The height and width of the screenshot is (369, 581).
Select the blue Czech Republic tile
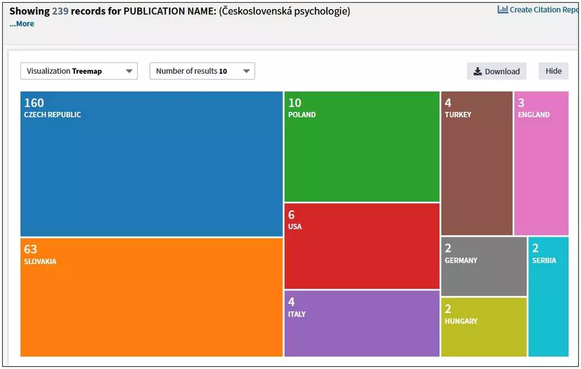[x=151, y=164]
